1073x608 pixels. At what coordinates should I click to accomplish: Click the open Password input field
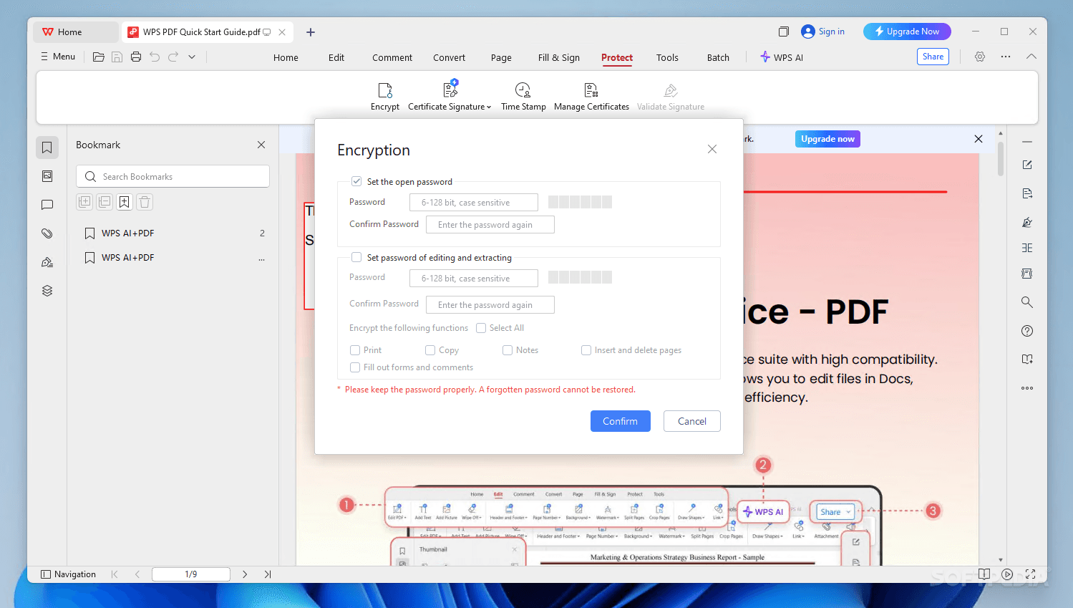pyautogui.click(x=473, y=203)
